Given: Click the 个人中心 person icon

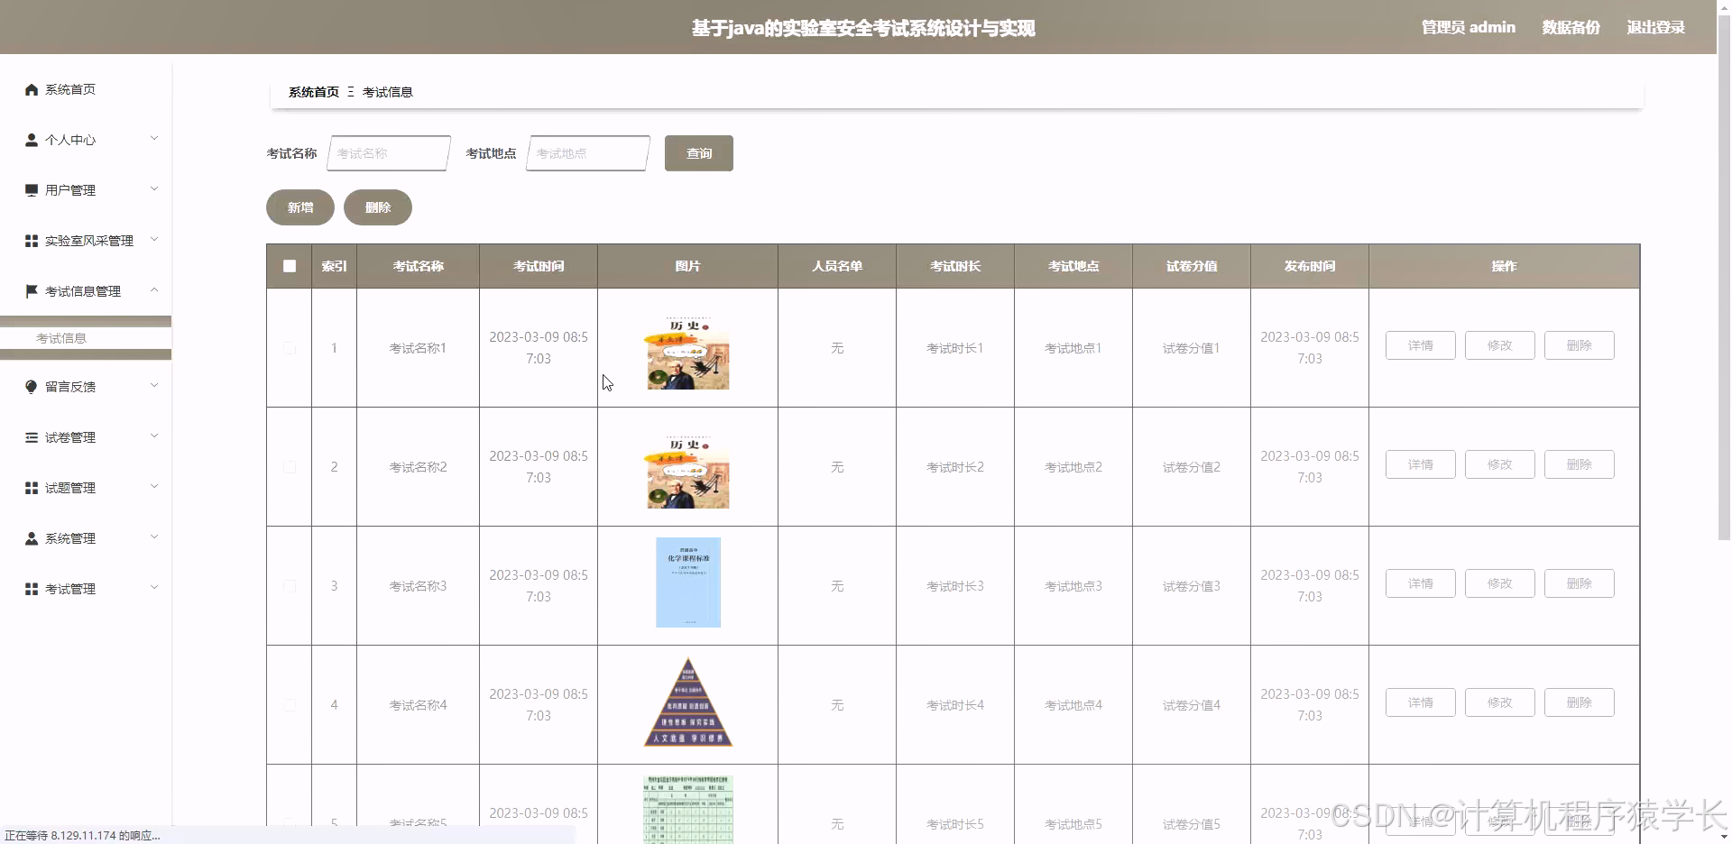Looking at the screenshot, I should [x=31, y=140].
